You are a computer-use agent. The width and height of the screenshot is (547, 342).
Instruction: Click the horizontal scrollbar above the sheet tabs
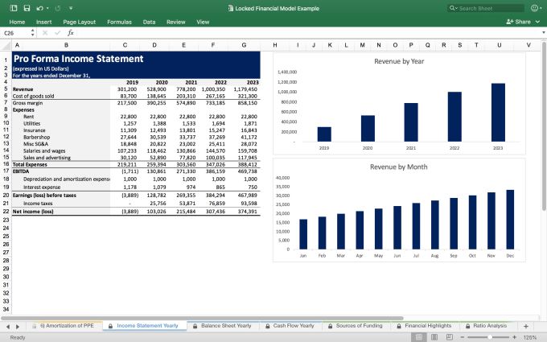203,319
